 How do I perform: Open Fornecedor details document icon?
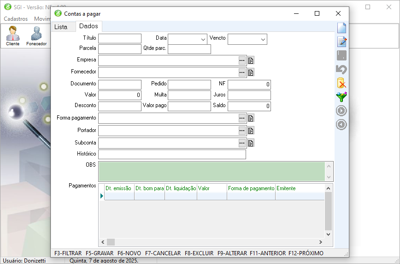[x=251, y=72]
